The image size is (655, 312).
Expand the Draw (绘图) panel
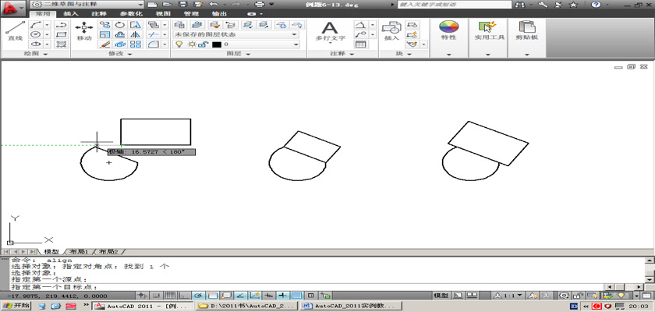pyautogui.click(x=36, y=54)
